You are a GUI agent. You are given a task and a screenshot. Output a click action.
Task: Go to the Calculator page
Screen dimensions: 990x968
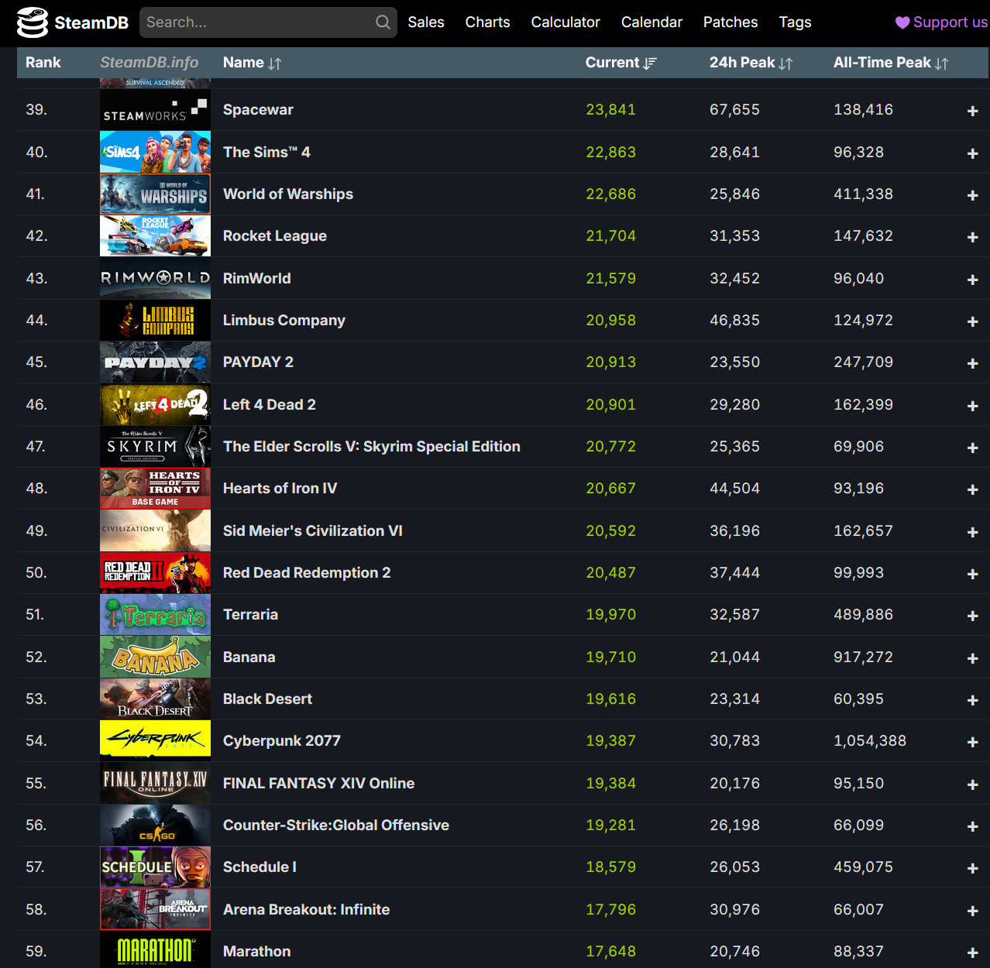[x=565, y=22]
